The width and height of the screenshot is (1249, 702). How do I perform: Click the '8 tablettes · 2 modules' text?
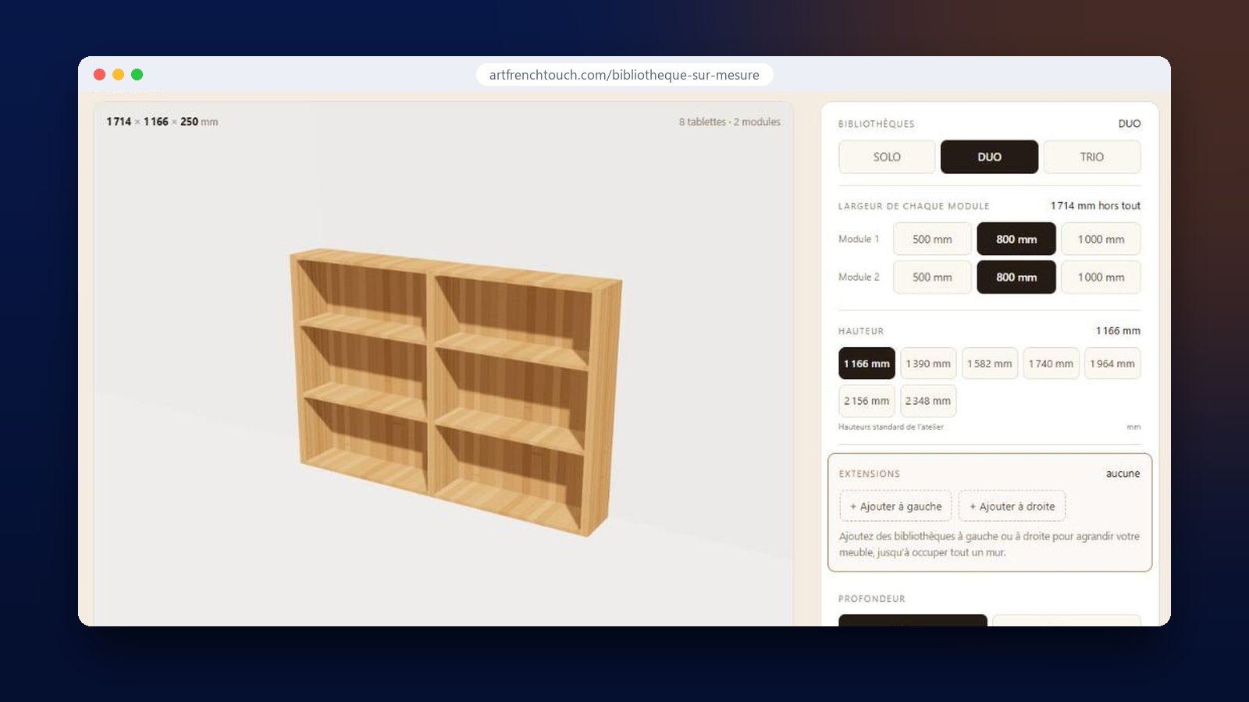pos(729,122)
